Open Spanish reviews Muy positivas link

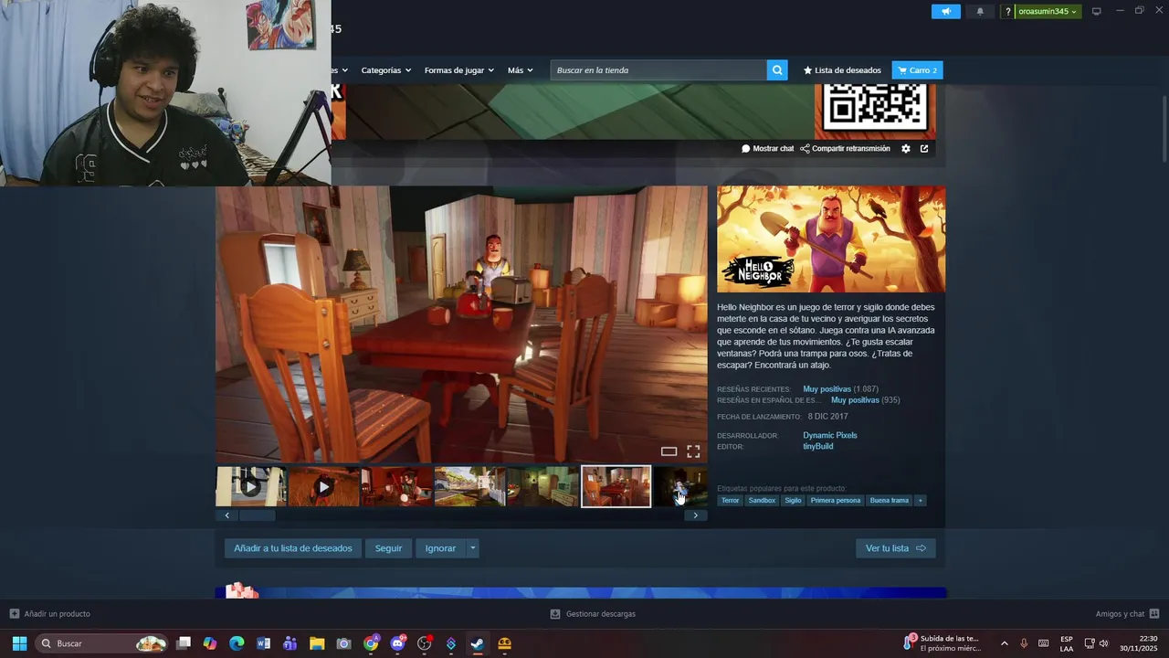click(x=855, y=400)
